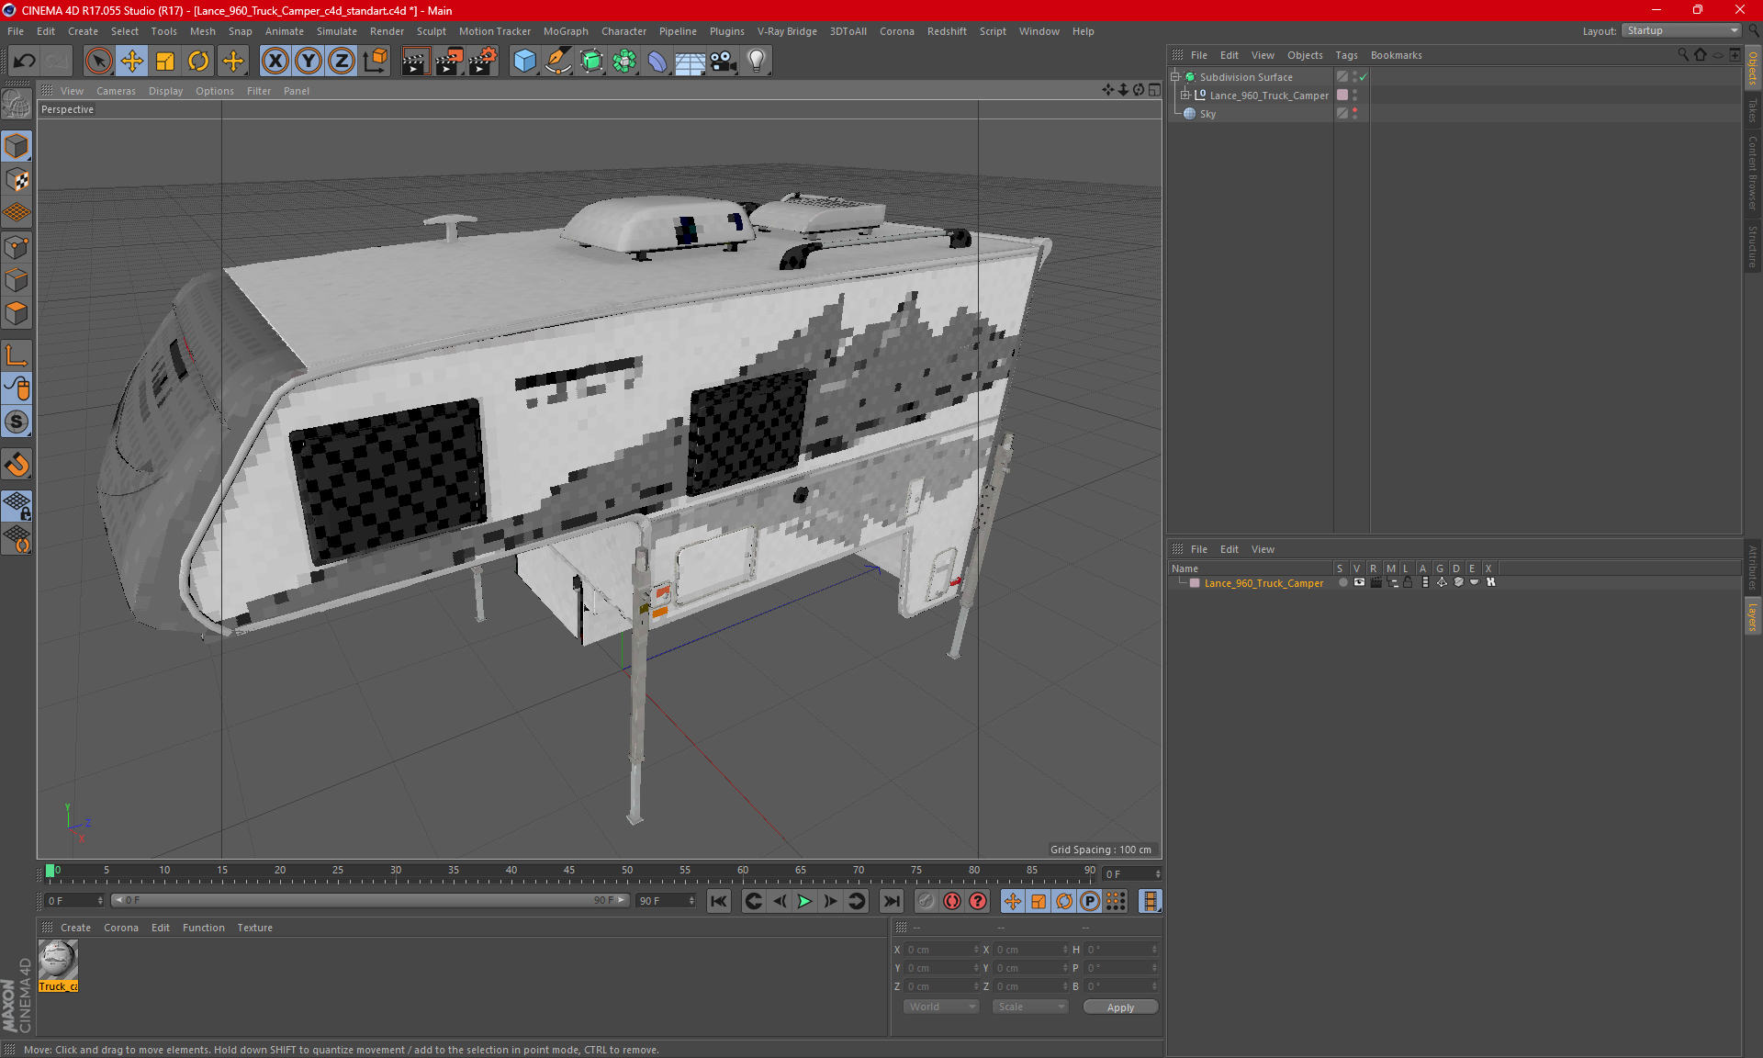Toggle the Subdivision Surface enable checkmark
Screen dimensions: 1763x1058
tap(1364, 77)
